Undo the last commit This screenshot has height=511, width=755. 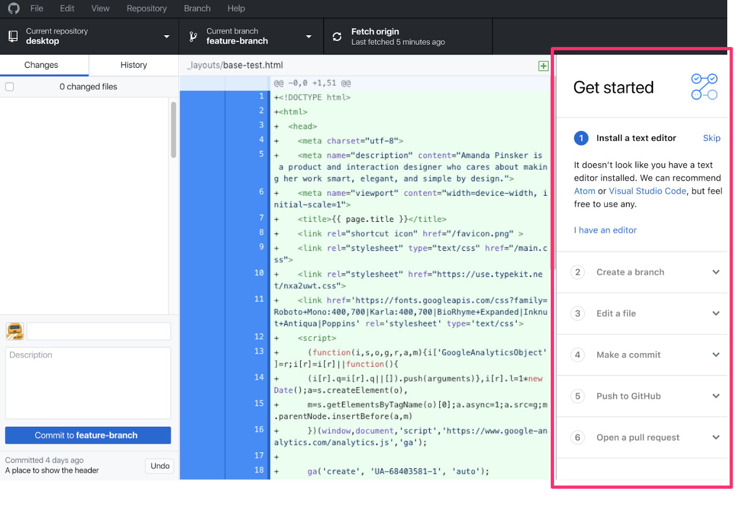tap(159, 465)
